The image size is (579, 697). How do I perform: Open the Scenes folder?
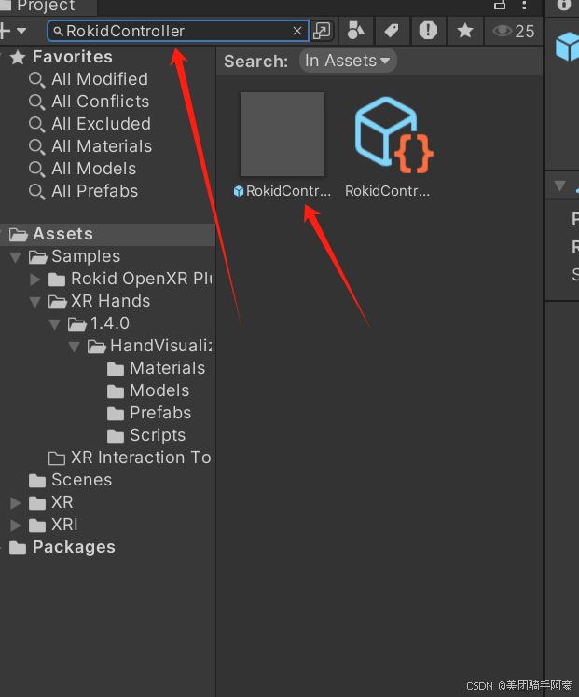coord(81,480)
